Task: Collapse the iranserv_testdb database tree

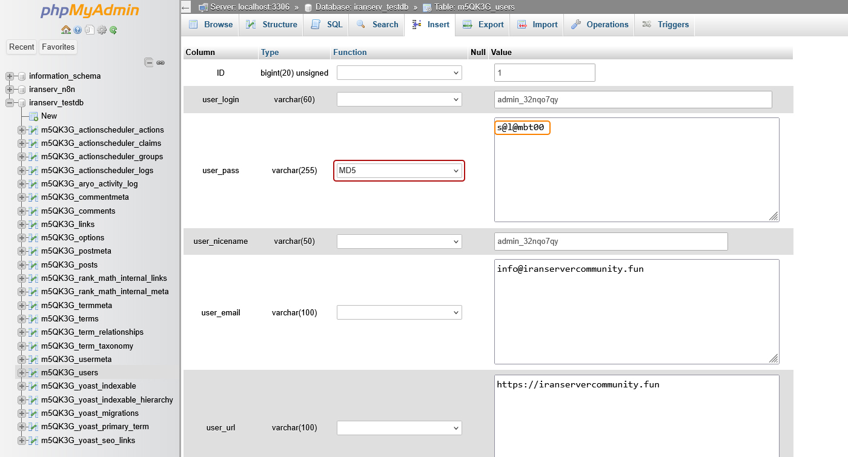Action: [10, 103]
